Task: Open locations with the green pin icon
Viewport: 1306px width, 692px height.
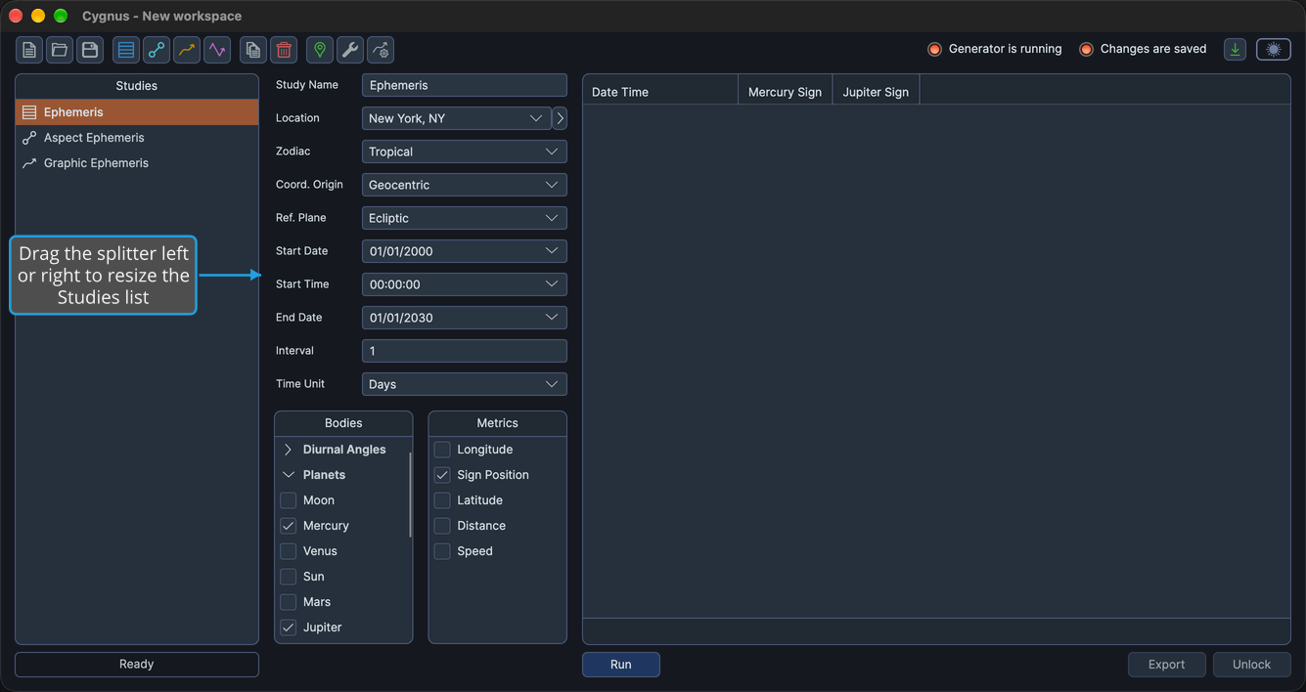Action: coord(320,50)
